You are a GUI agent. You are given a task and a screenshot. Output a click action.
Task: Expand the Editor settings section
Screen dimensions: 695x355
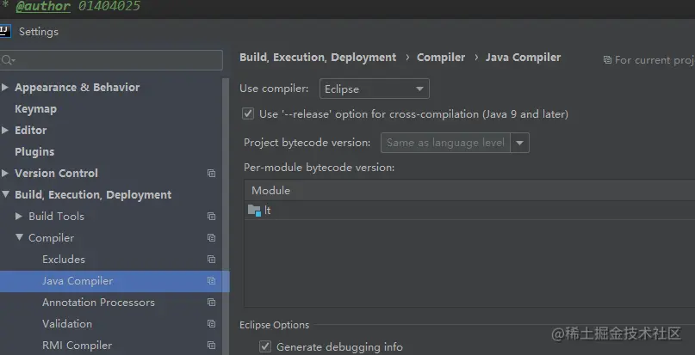click(5, 130)
